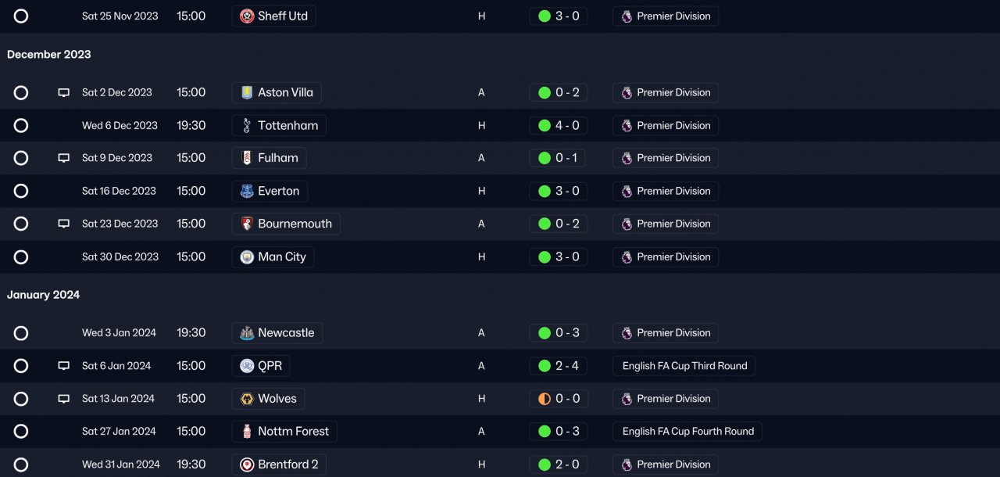The width and height of the screenshot is (1000, 477).
Task: Open the Nottm Forest team button
Action: coord(284,432)
